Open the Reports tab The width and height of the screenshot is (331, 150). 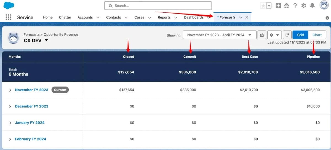164,17
